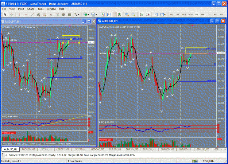This screenshot has width=228, height=164.
Task: Toggle chart shift icon
Action: coord(148,14)
